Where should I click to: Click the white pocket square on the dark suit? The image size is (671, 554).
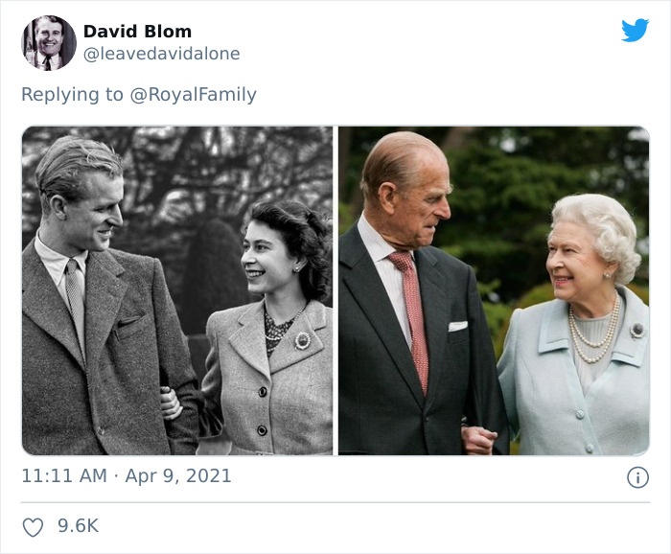[458, 326]
